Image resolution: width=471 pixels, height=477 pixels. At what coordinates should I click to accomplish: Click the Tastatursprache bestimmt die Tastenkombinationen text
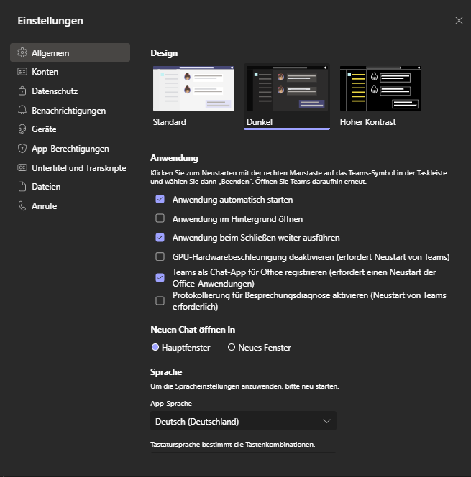pyautogui.click(x=232, y=445)
